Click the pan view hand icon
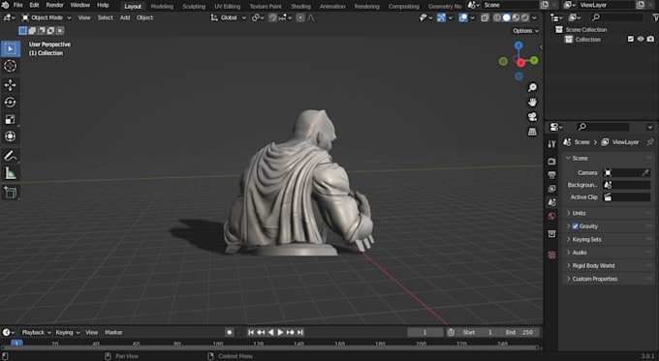659x361 pixels. [x=532, y=102]
